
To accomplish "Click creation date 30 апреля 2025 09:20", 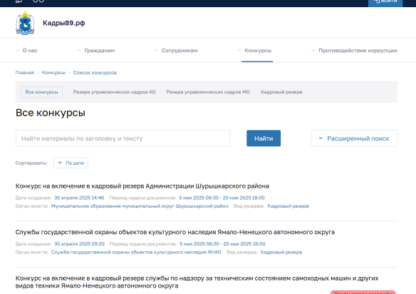I will tap(79, 244).
